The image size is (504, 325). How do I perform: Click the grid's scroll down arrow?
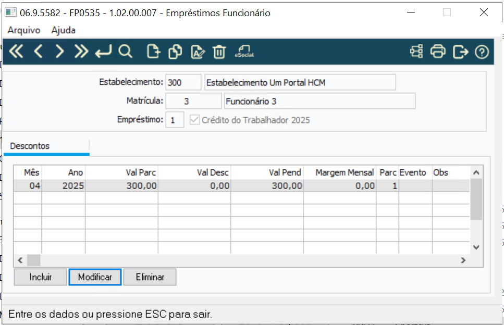(476, 247)
